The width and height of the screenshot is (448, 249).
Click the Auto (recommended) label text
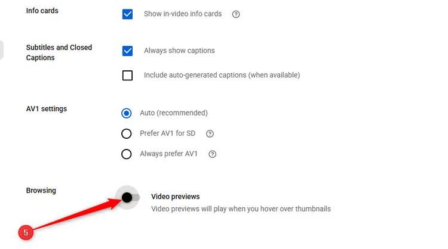click(174, 113)
